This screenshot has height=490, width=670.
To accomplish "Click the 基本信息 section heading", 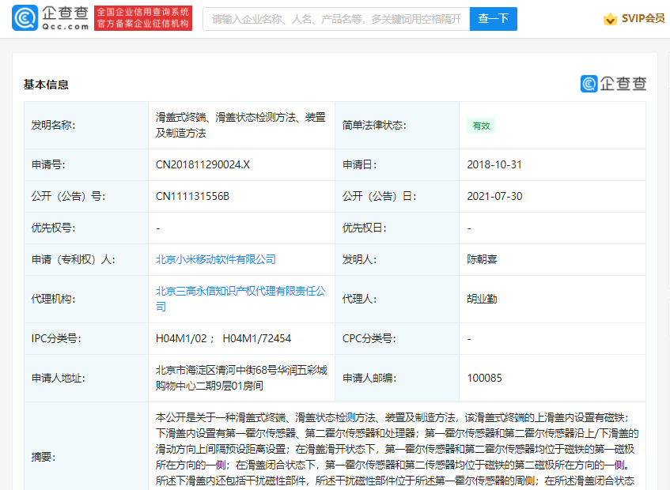I will pyautogui.click(x=46, y=85).
